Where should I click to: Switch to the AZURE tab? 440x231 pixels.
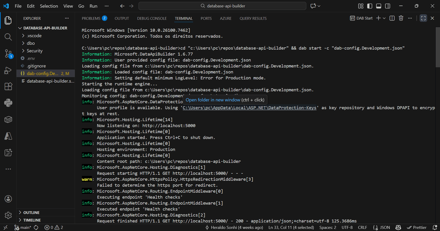(x=226, y=18)
